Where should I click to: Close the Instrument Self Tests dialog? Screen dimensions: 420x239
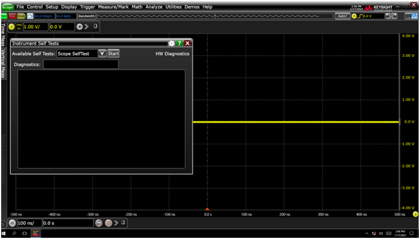pyautogui.click(x=187, y=43)
